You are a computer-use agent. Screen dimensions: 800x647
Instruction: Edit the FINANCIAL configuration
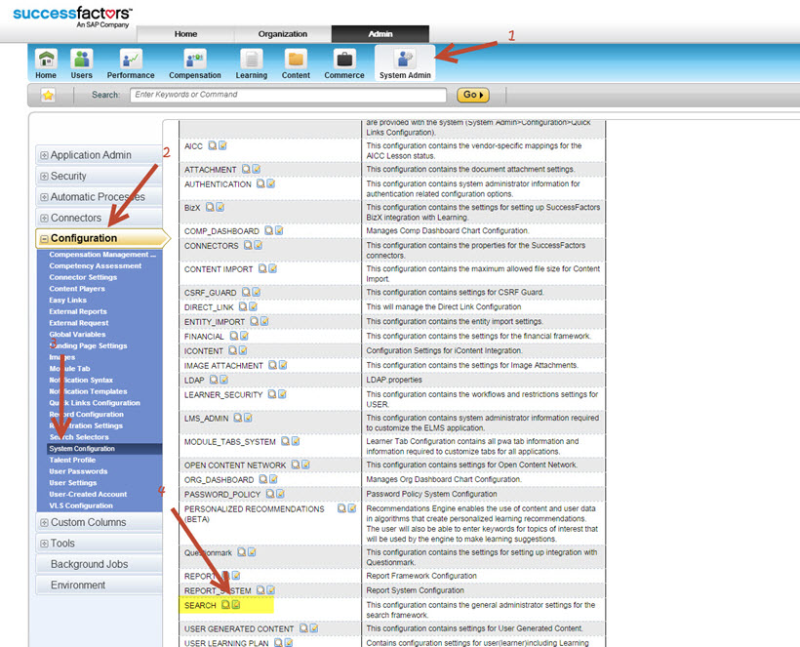(244, 336)
